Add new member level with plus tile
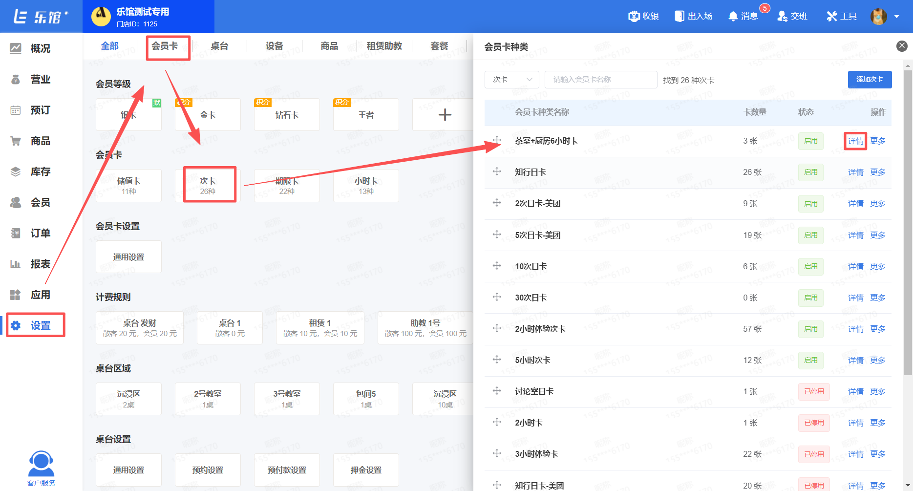 pos(445,115)
